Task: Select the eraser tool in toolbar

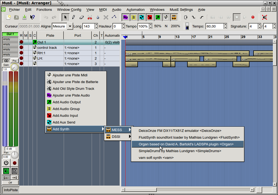Action: point(82,17)
